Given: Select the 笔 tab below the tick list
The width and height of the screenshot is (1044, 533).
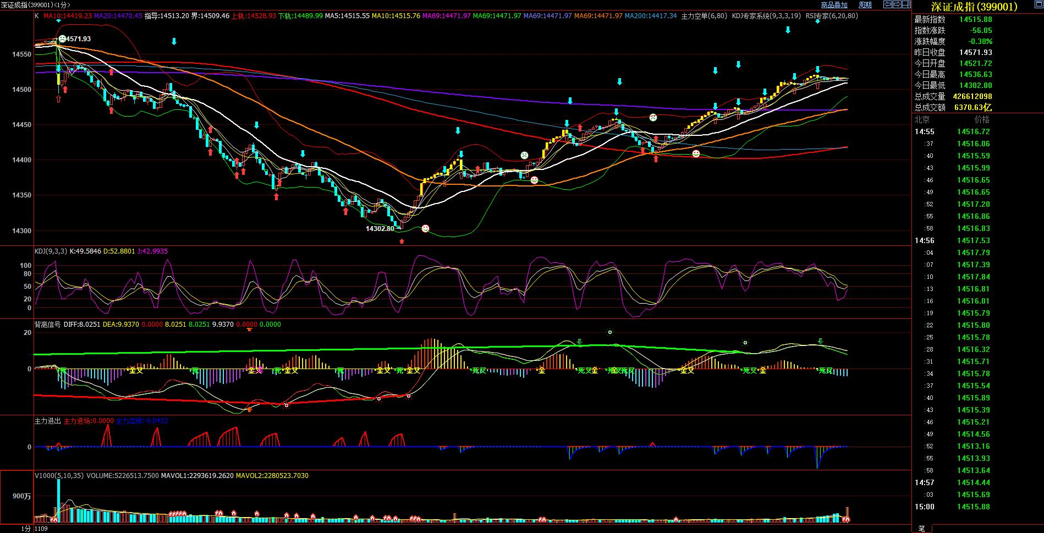Looking at the screenshot, I should [x=922, y=528].
